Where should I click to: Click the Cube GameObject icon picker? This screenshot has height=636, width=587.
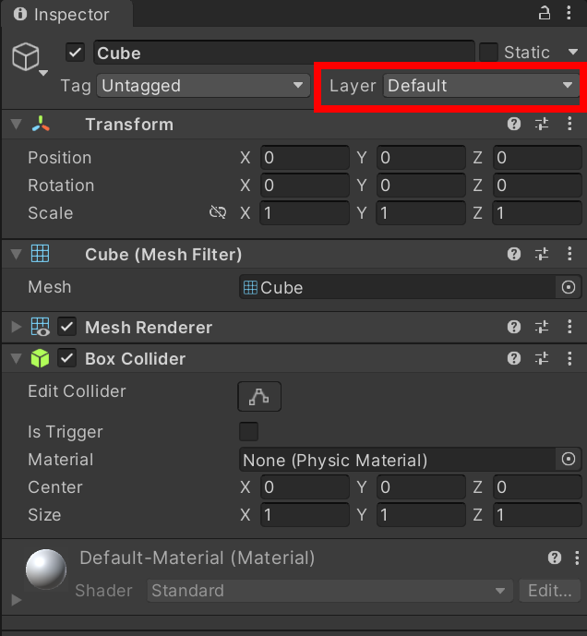(x=30, y=59)
